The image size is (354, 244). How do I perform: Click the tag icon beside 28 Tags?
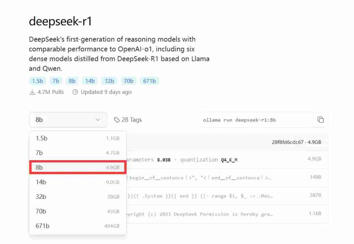[116, 120]
